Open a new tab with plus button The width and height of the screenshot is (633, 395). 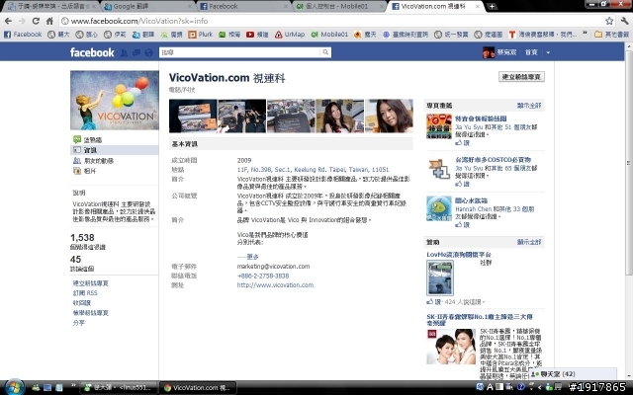[x=492, y=7]
